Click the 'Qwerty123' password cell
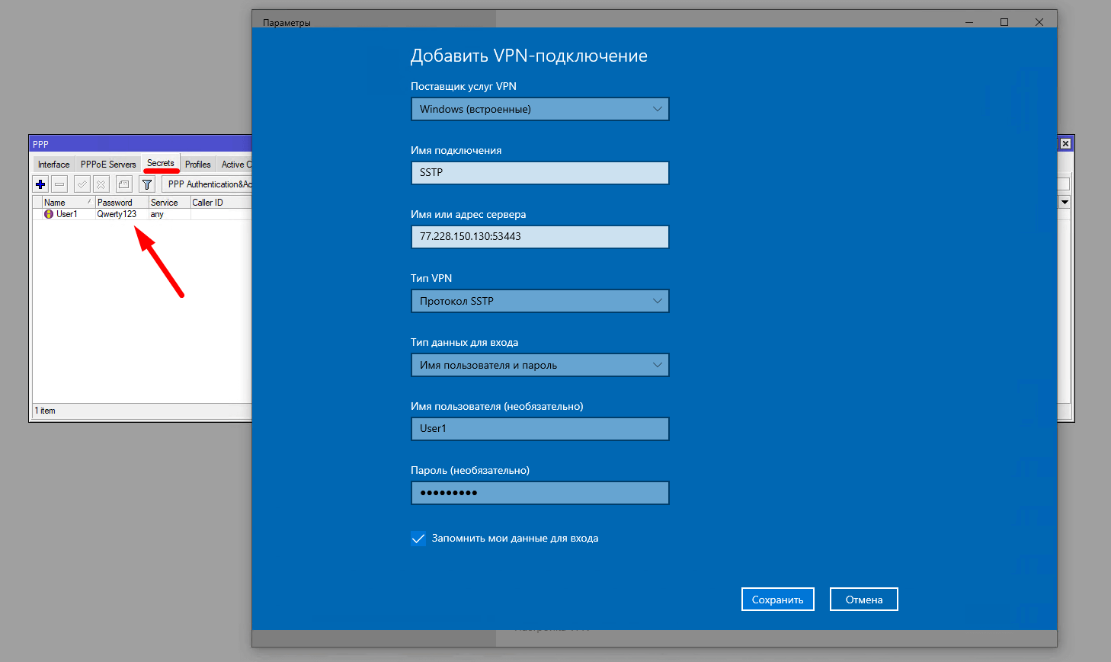This screenshot has width=1111, height=662. point(117,215)
